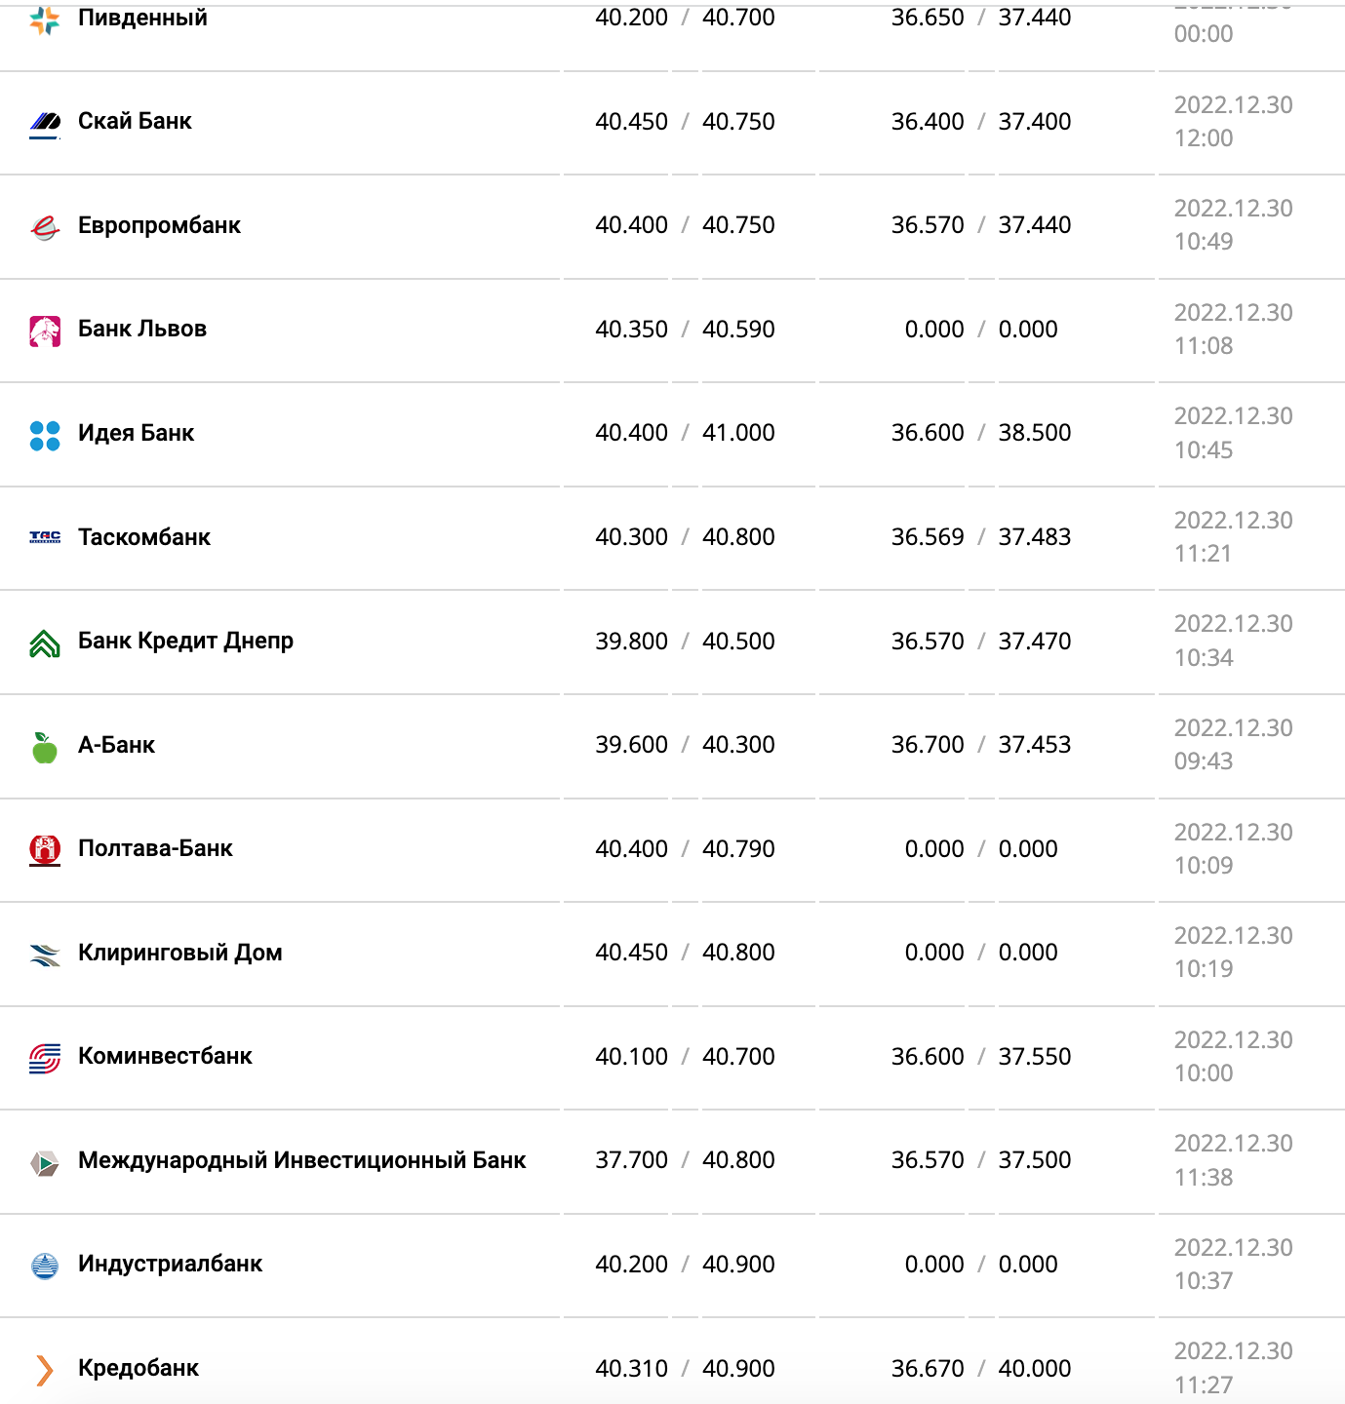Click the Кредобанк orange chevron icon
Screen dimensions: 1345x1404
[x=45, y=1370]
